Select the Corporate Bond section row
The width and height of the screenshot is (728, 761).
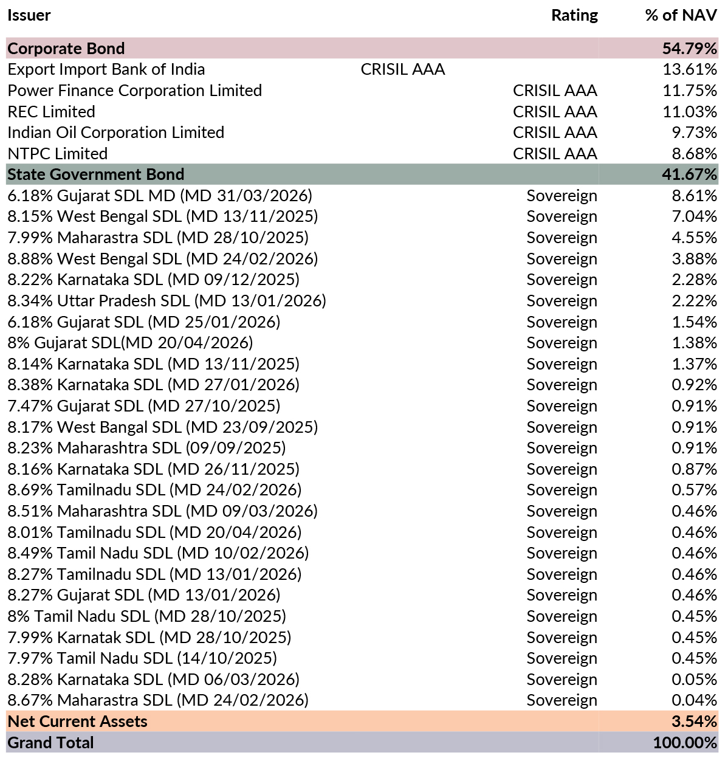click(66, 49)
